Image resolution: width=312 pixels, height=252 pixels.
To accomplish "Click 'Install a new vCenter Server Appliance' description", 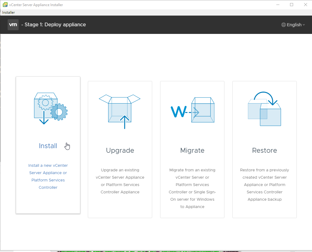I will (x=48, y=176).
